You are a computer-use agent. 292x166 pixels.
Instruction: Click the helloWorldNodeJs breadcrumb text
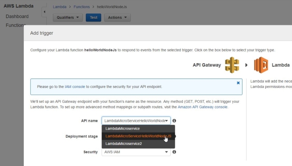pyautogui.click(x=112, y=7)
